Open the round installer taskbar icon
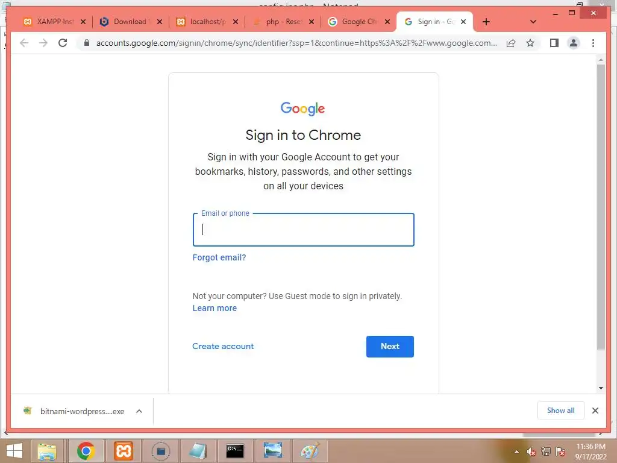617x463 pixels. (160, 451)
